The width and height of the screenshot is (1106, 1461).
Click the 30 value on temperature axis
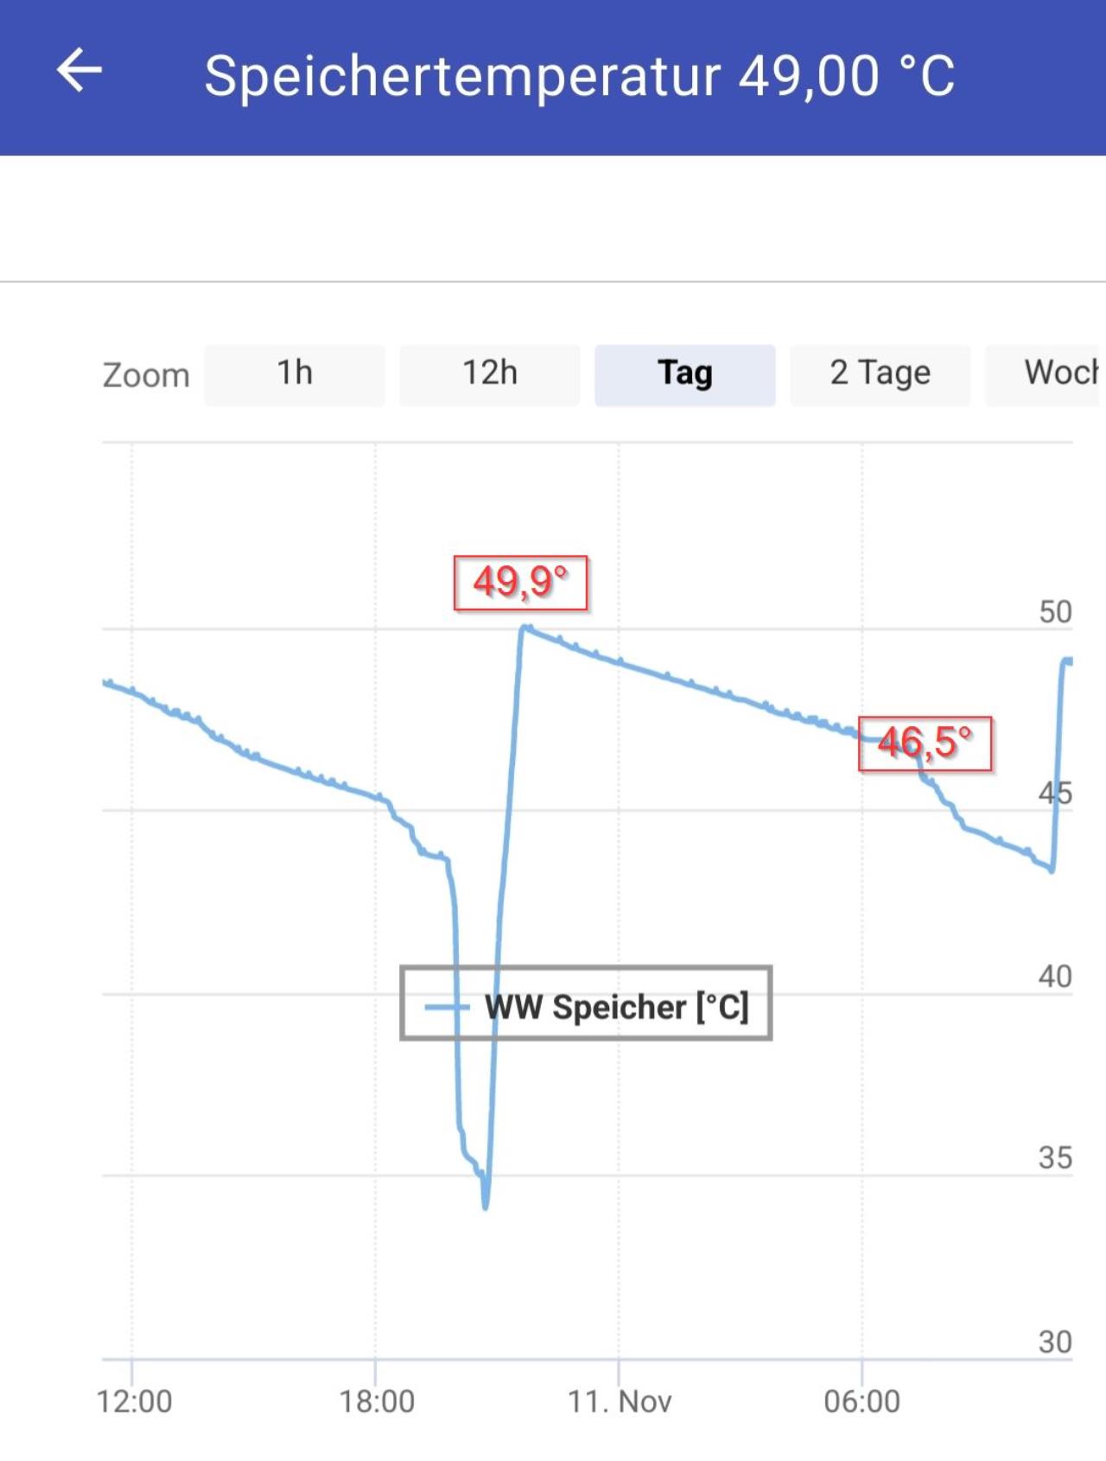pyautogui.click(x=1055, y=1343)
